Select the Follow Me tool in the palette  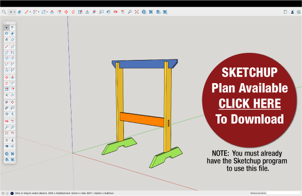coord(13,83)
